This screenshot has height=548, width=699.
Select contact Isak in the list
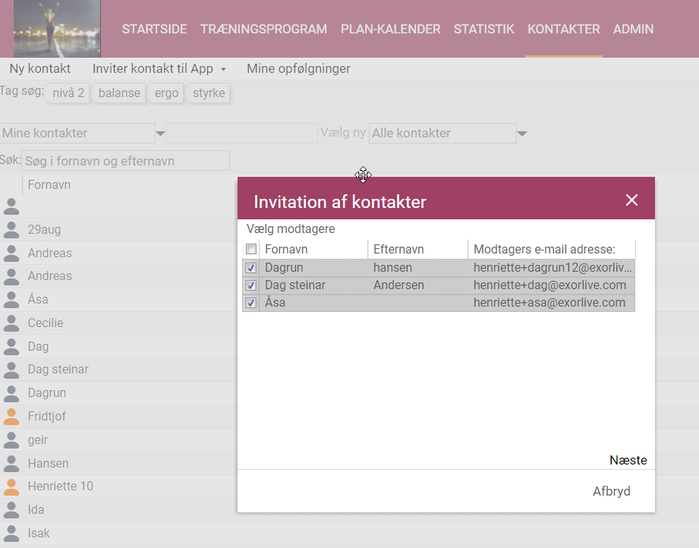pyautogui.click(x=39, y=534)
